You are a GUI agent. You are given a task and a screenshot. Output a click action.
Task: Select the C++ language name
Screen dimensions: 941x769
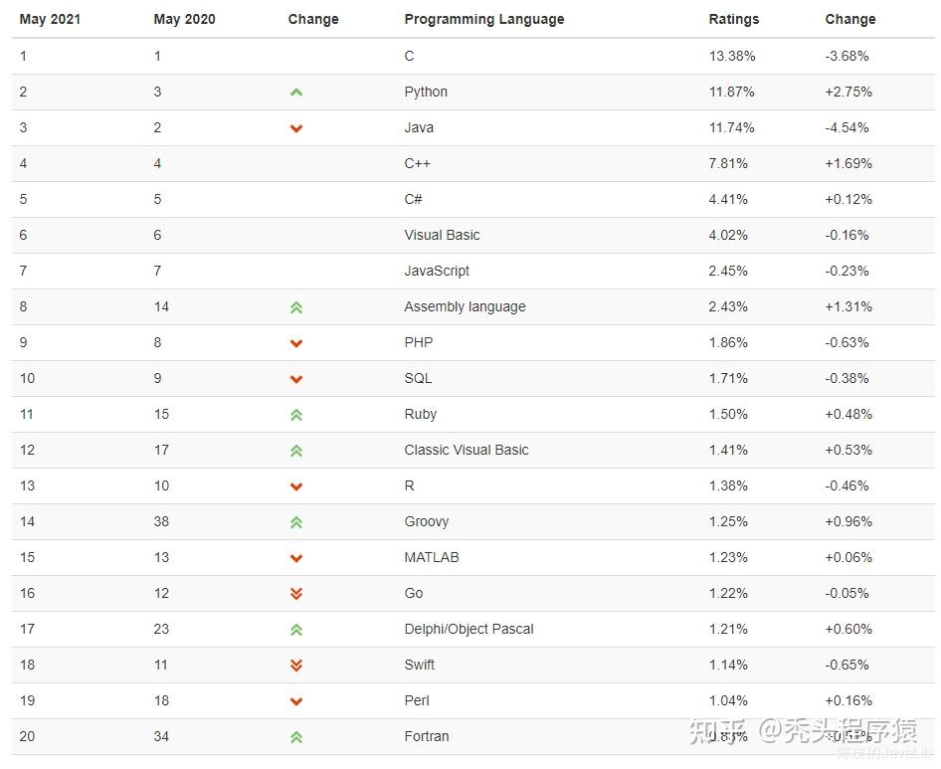417,163
